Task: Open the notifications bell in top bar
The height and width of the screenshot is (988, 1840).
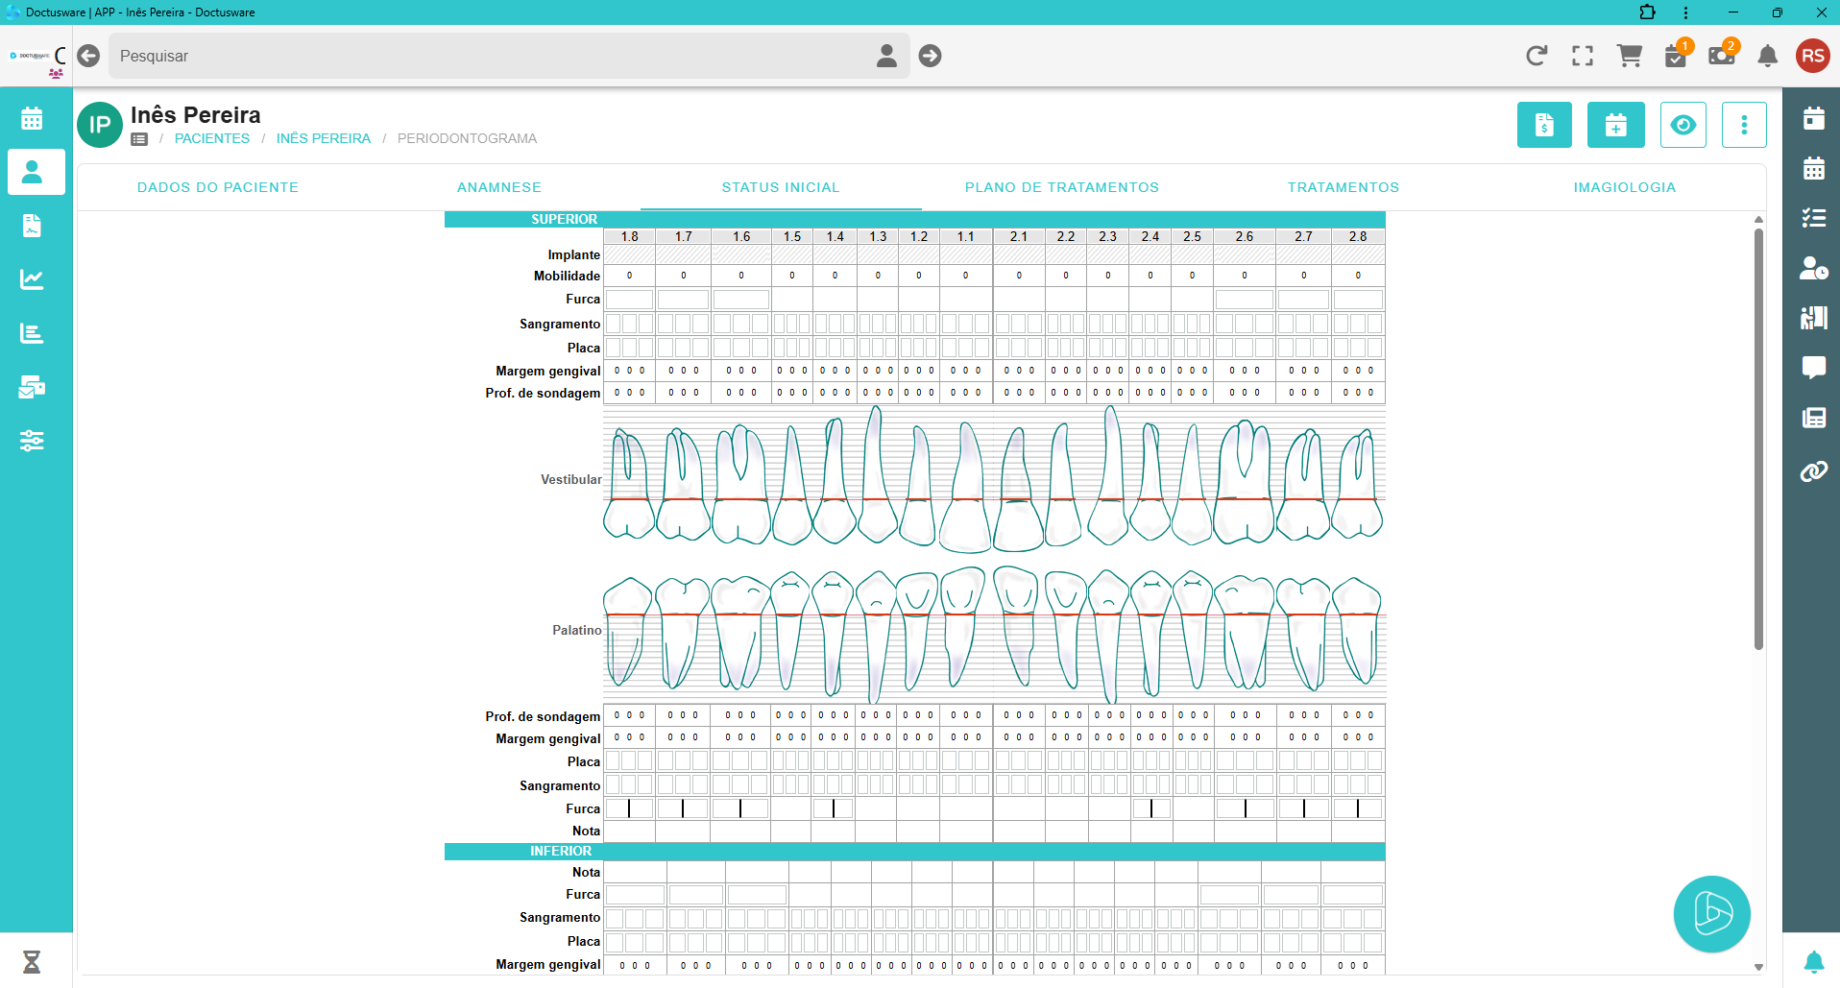Action: [x=1767, y=56]
